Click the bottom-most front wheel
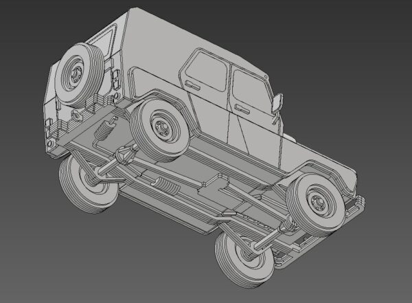This screenshot has height=303, width=412. 244,258
